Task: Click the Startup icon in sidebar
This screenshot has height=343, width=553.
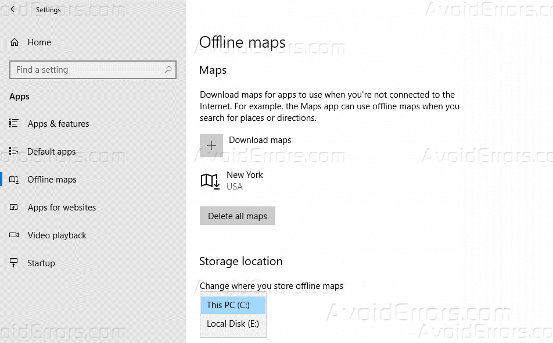Action: pyautogui.click(x=14, y=263)
